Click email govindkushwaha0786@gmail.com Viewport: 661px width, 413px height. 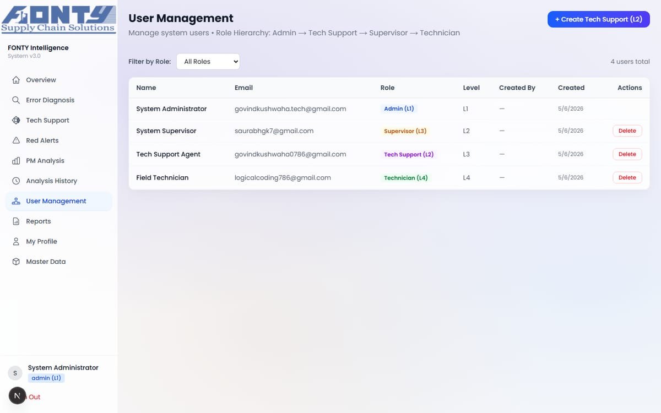[290, 154]
